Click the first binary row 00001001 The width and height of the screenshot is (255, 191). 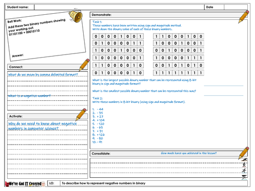(118, 36)
